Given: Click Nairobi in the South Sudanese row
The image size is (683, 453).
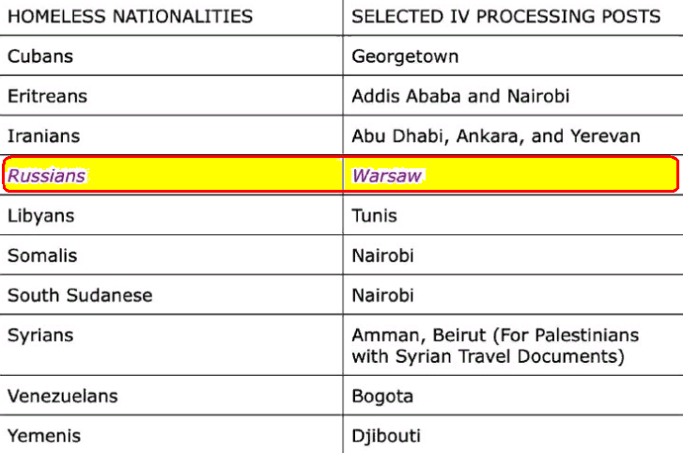Looking at the screenshot, I should 383,295.
